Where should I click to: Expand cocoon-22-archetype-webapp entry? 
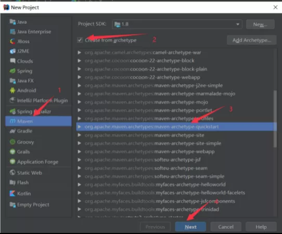(x=79, y=77)
